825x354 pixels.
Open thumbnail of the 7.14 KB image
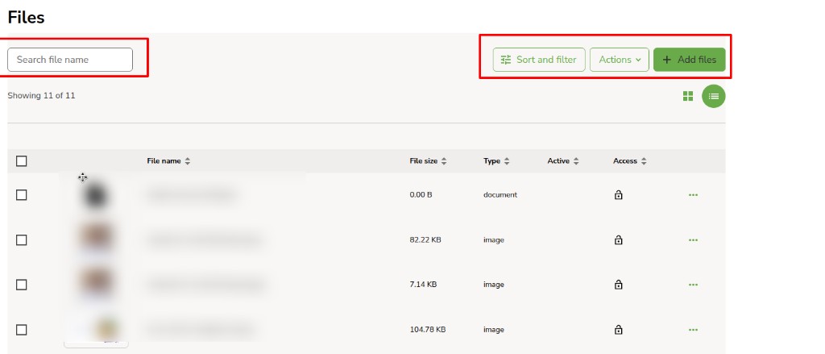[95, 282]
